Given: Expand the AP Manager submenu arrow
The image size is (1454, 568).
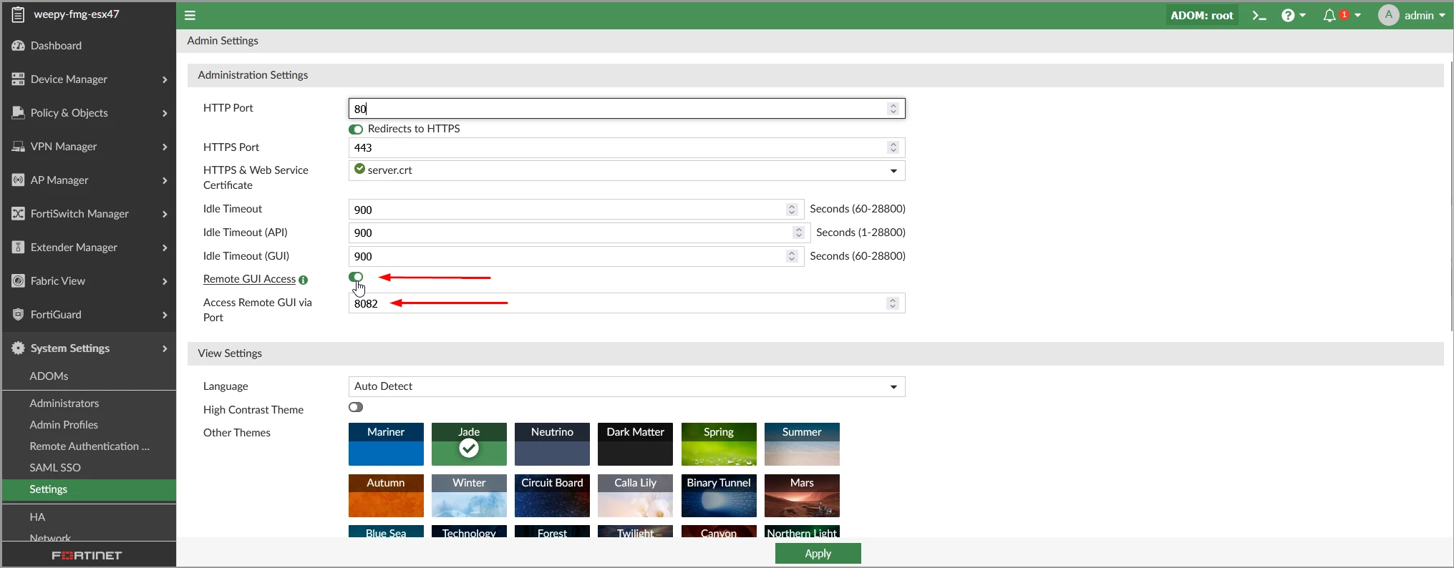Looking at the screenshot, I should [165, 180].
